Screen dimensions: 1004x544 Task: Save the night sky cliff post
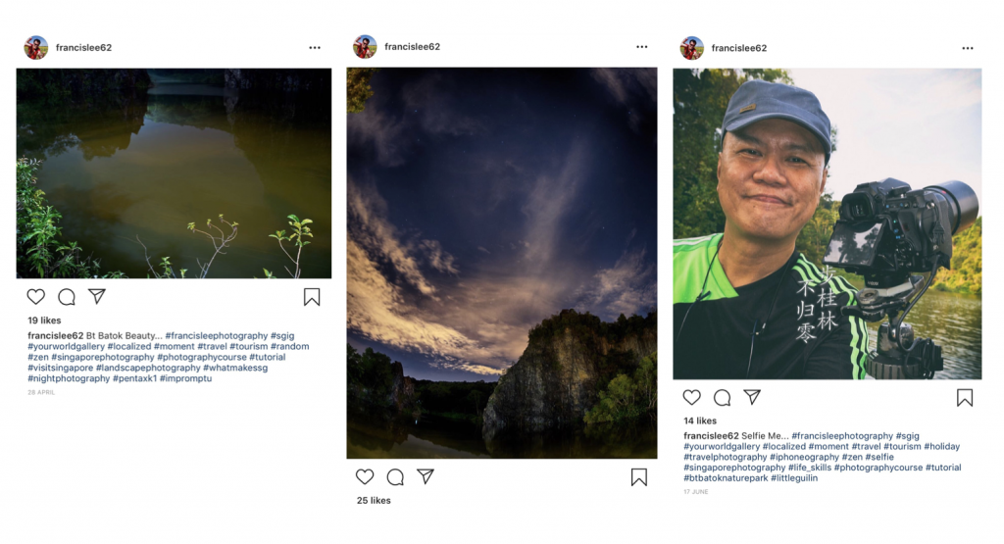(x=639, y=477)
